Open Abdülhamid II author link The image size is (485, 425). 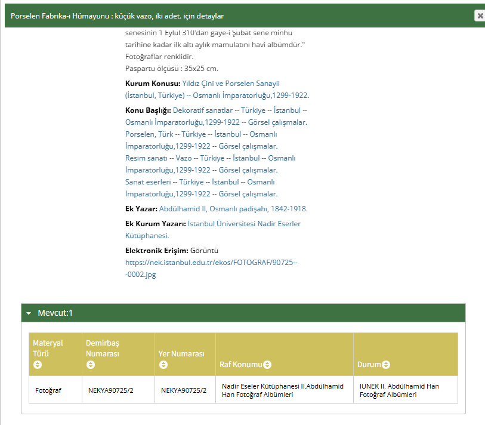tap(233, 209)
